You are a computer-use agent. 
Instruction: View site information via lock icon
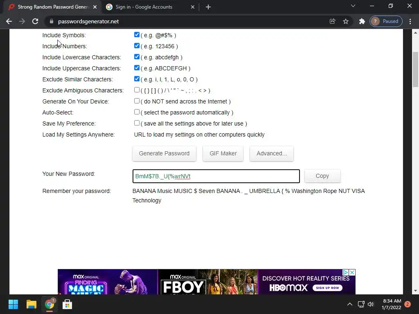pos(52,21)
